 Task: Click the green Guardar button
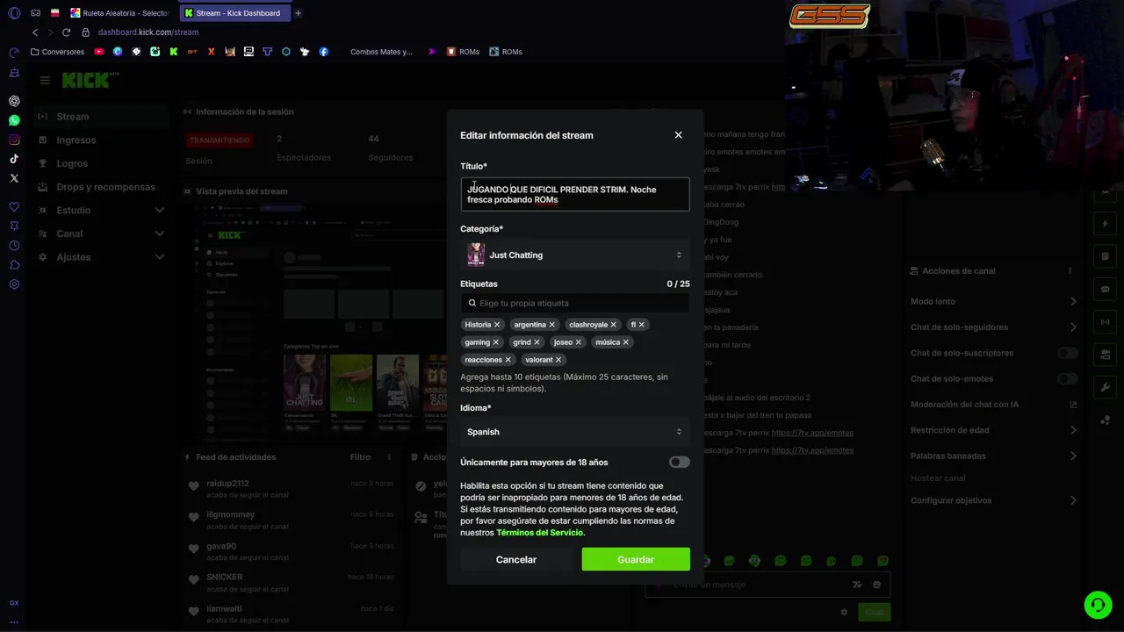tap(636, 560)
